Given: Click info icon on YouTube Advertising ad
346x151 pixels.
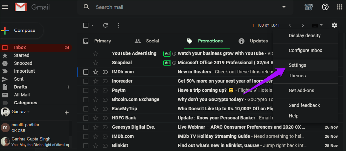Looking at the screenshot, I should click(x=174, y=54).
